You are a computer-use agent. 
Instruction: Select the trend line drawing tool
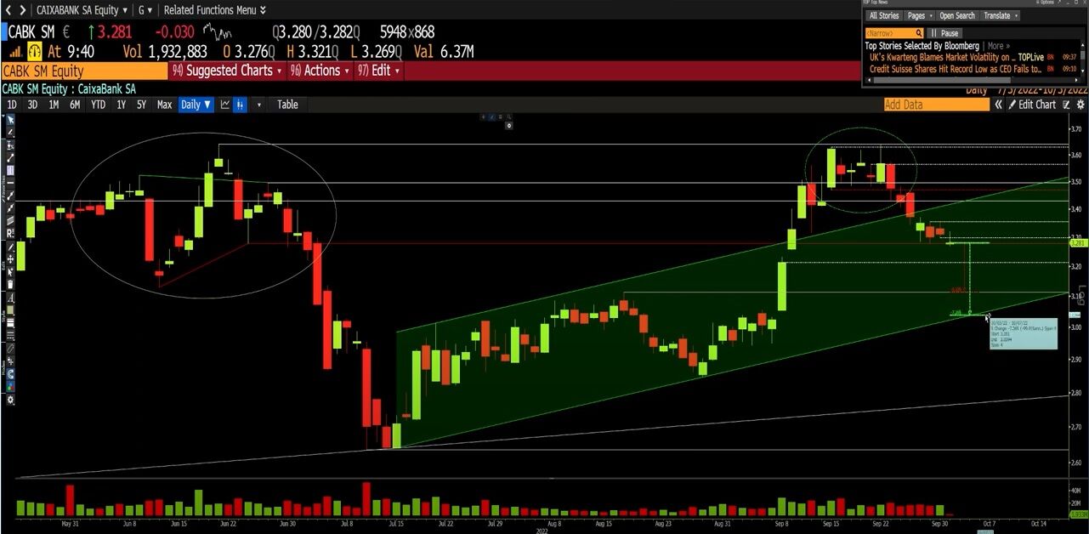[10, 158]
